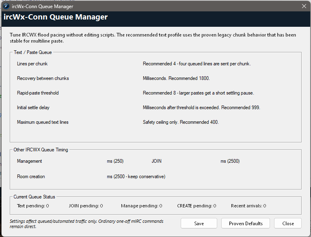The width and height of the screenshot is (311, 237).
Task: Click the 'Other IRCWX Queue Timing' group title
Action: pos(41,150)
